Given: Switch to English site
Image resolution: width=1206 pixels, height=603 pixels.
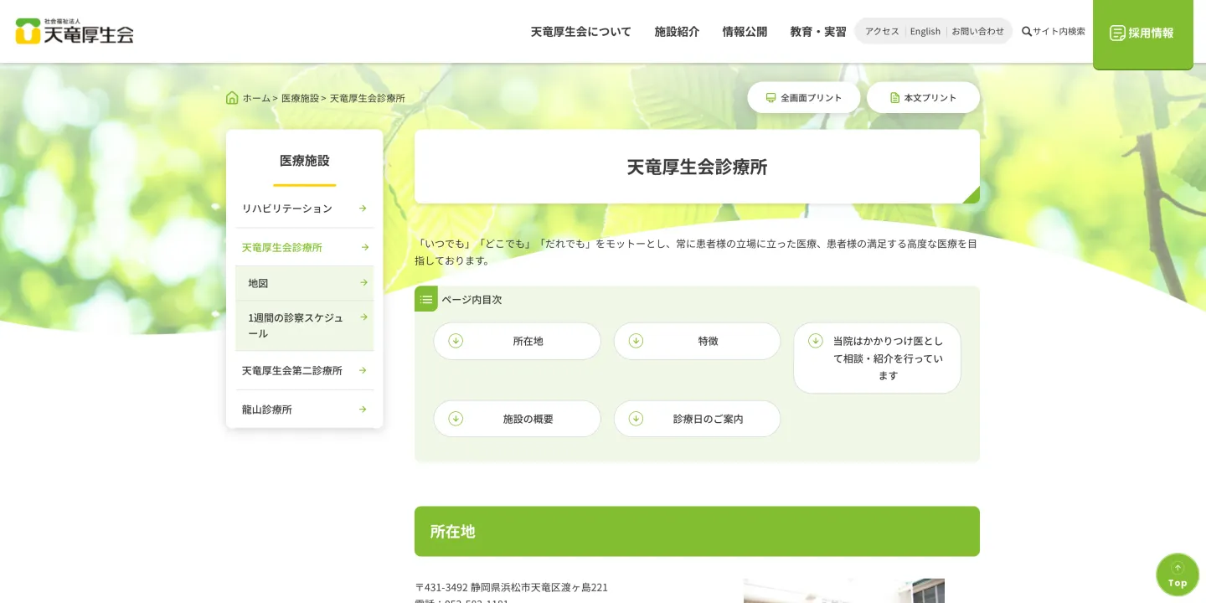Looking at the screenshot, I should [925, 31].
